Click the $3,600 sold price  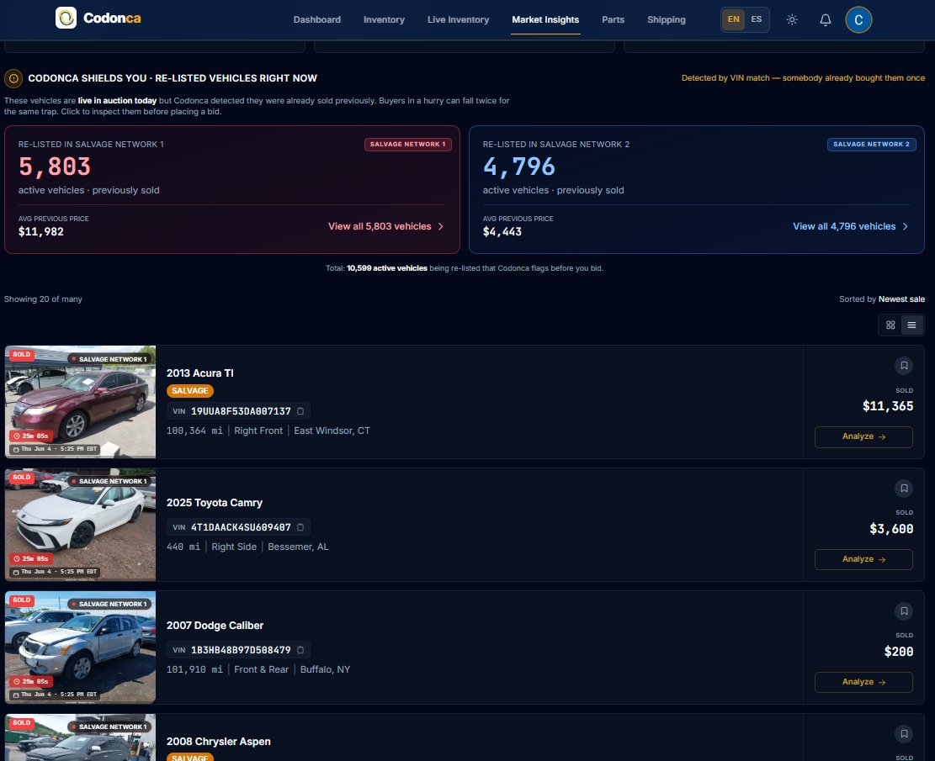(891, 529)
